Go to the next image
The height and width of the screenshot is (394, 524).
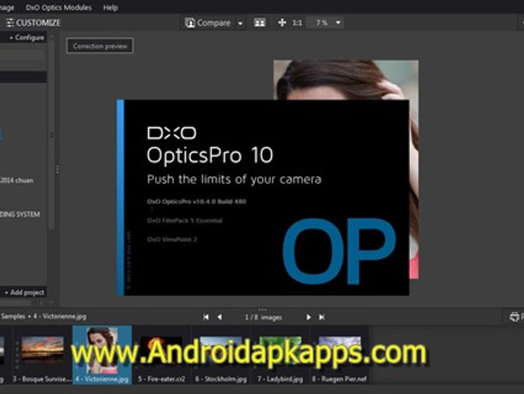(x=308, y=316)
